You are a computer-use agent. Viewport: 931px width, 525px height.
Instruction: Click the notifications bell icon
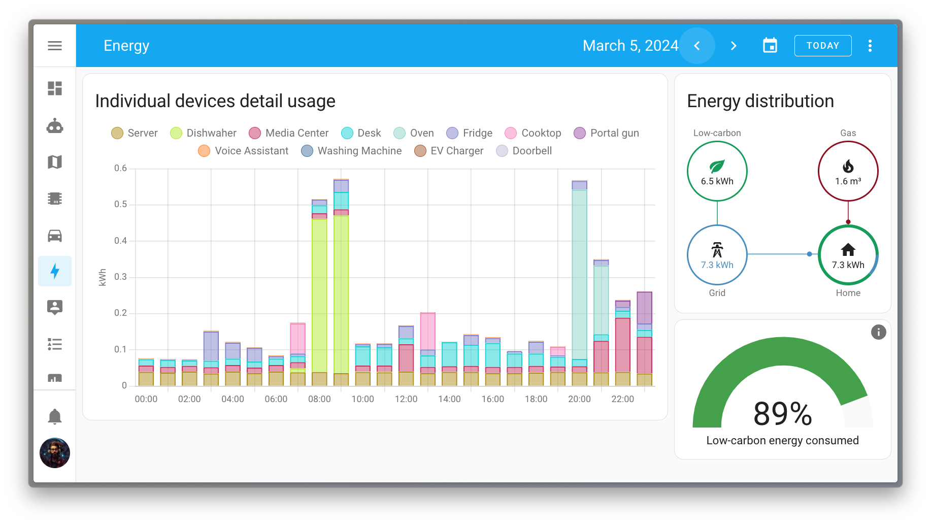coord(54,416)
